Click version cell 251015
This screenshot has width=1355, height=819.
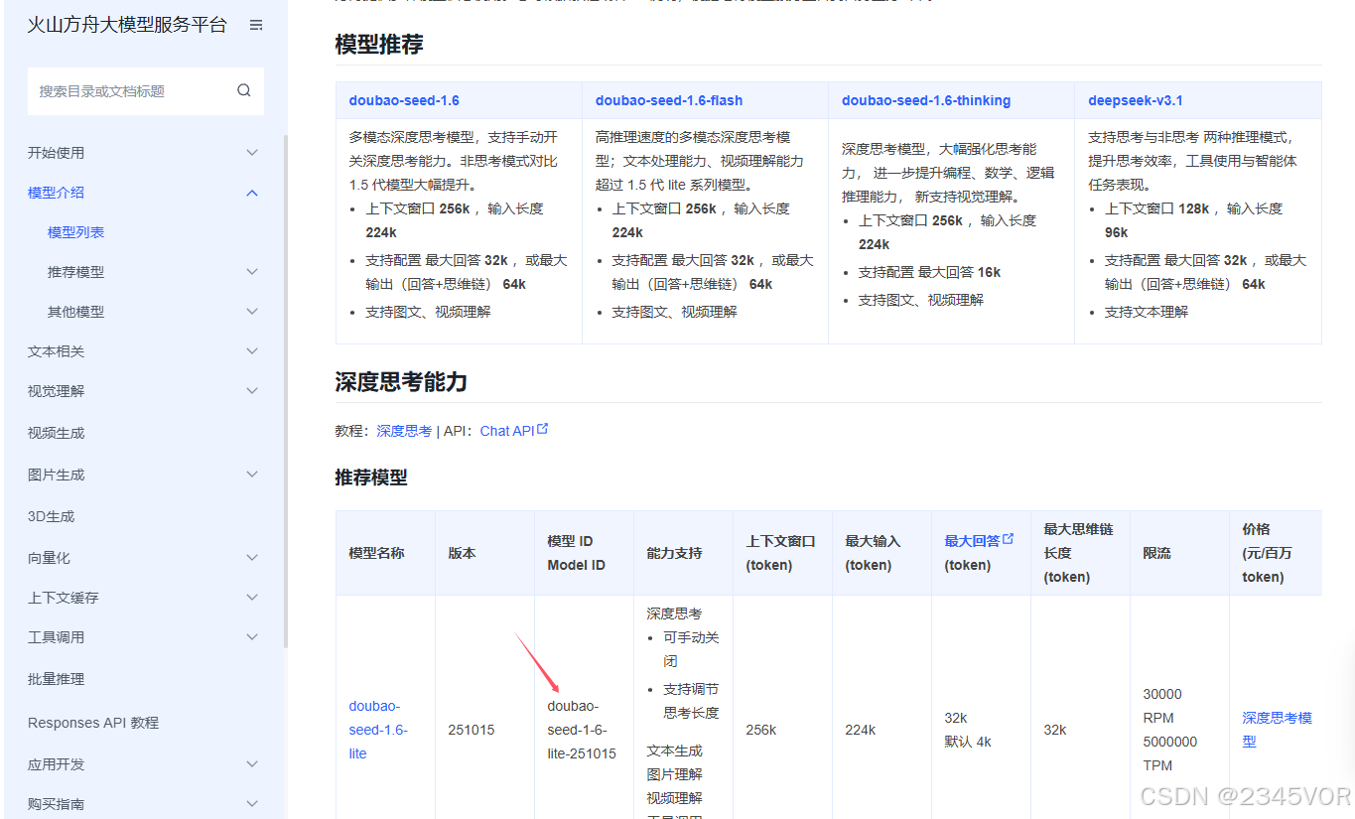click(x=472, y=730)
